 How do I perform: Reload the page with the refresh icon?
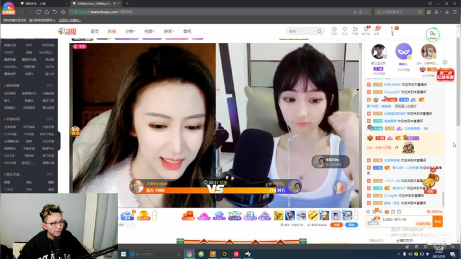coord(38,12)
